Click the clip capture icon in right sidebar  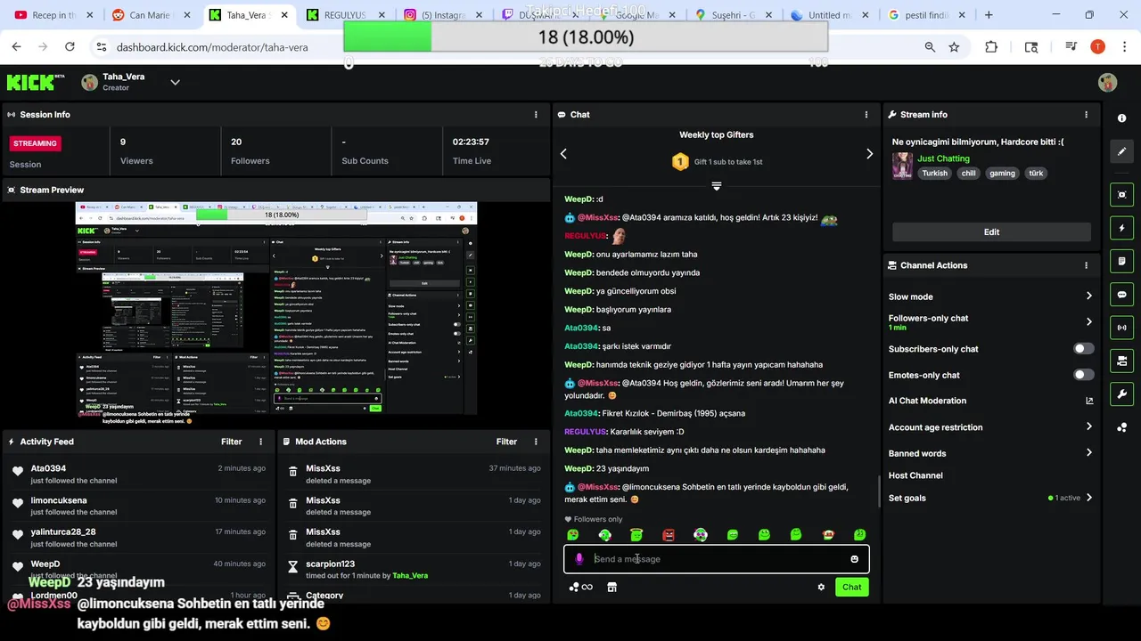click(x=1121, y=195)
